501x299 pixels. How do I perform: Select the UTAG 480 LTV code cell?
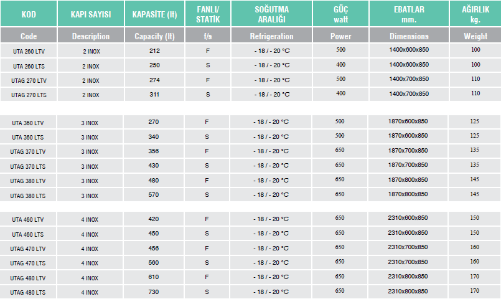coord(28,278)
